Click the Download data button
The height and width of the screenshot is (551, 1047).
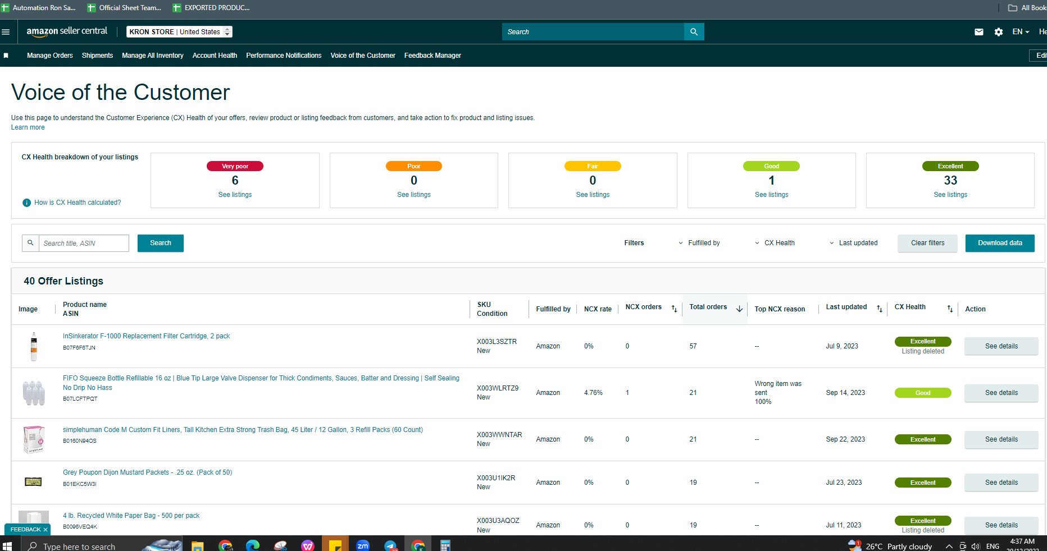click(x=1000, y=243)
